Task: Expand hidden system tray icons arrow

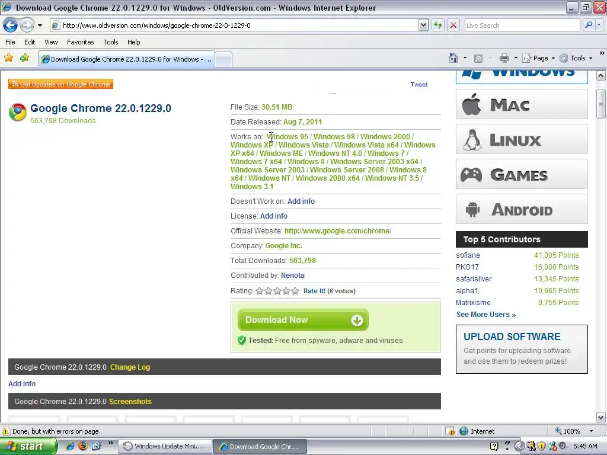Action: (x=519, y=446)
